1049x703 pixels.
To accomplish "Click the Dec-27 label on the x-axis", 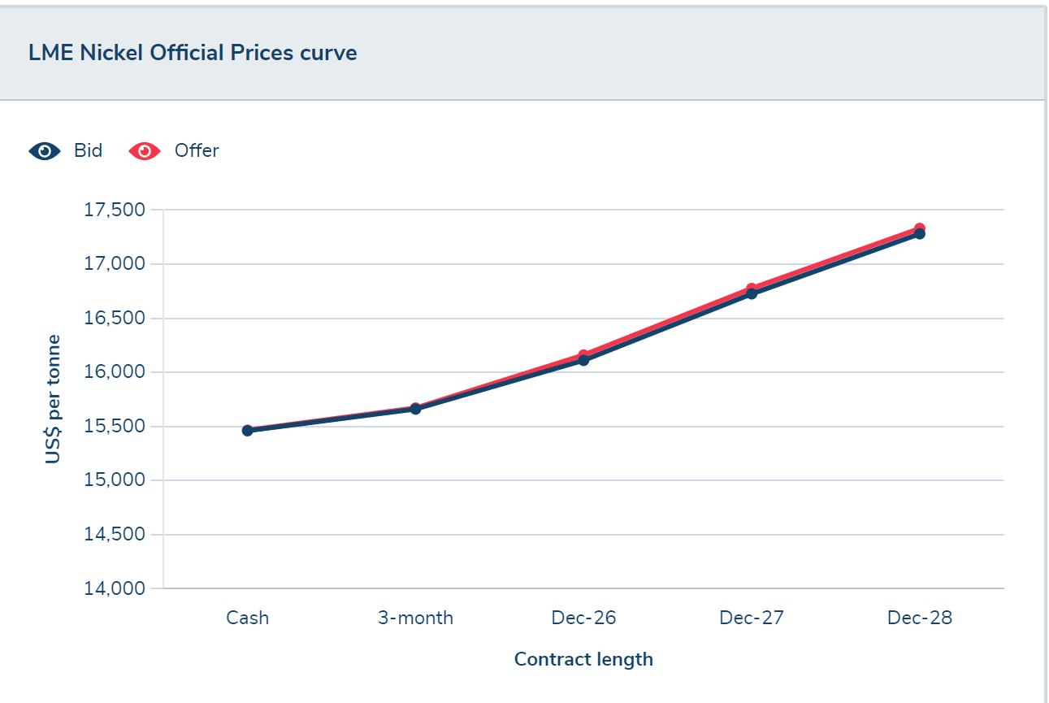I will click(x=751, y=618).
